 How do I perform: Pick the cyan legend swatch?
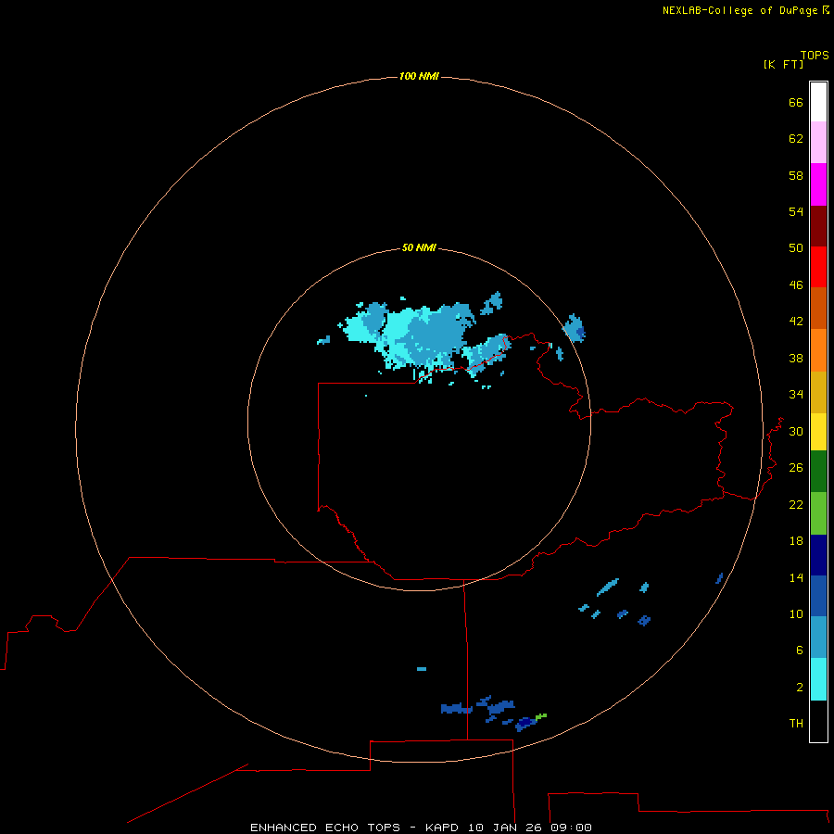point(818,679)
